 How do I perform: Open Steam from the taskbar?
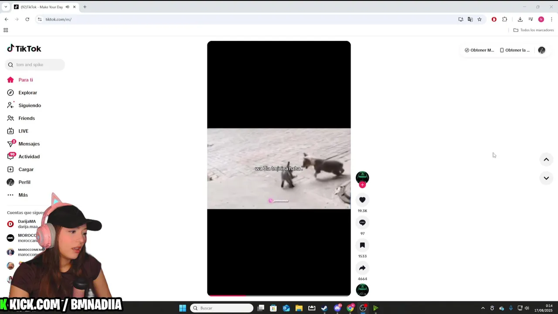point(324,308)
